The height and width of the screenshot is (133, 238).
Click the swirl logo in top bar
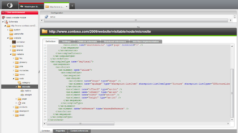tap(9, 6)
